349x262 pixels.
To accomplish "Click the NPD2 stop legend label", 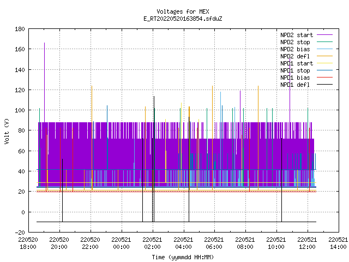I will 295,42.
